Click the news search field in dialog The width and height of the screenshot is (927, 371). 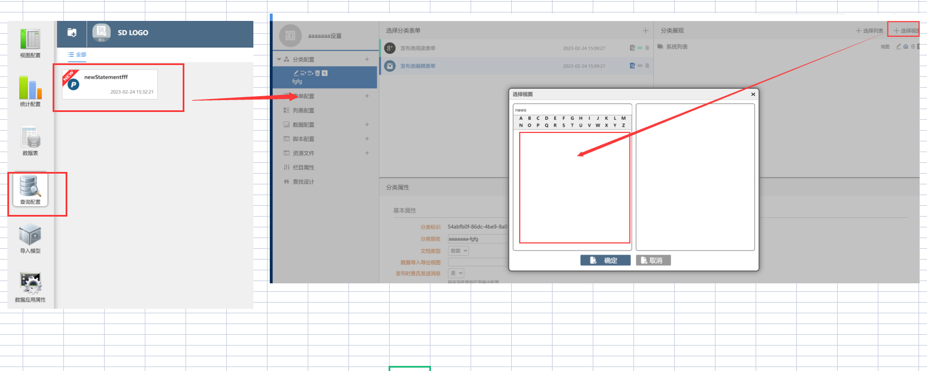click(572, 110)
